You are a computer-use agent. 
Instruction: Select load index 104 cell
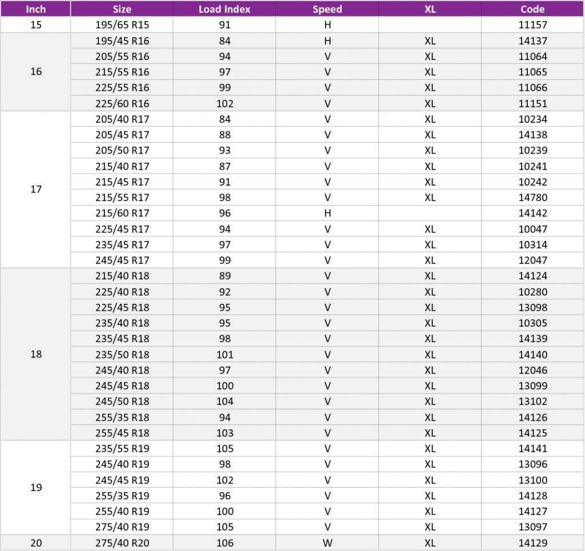(x=225, y=401)
